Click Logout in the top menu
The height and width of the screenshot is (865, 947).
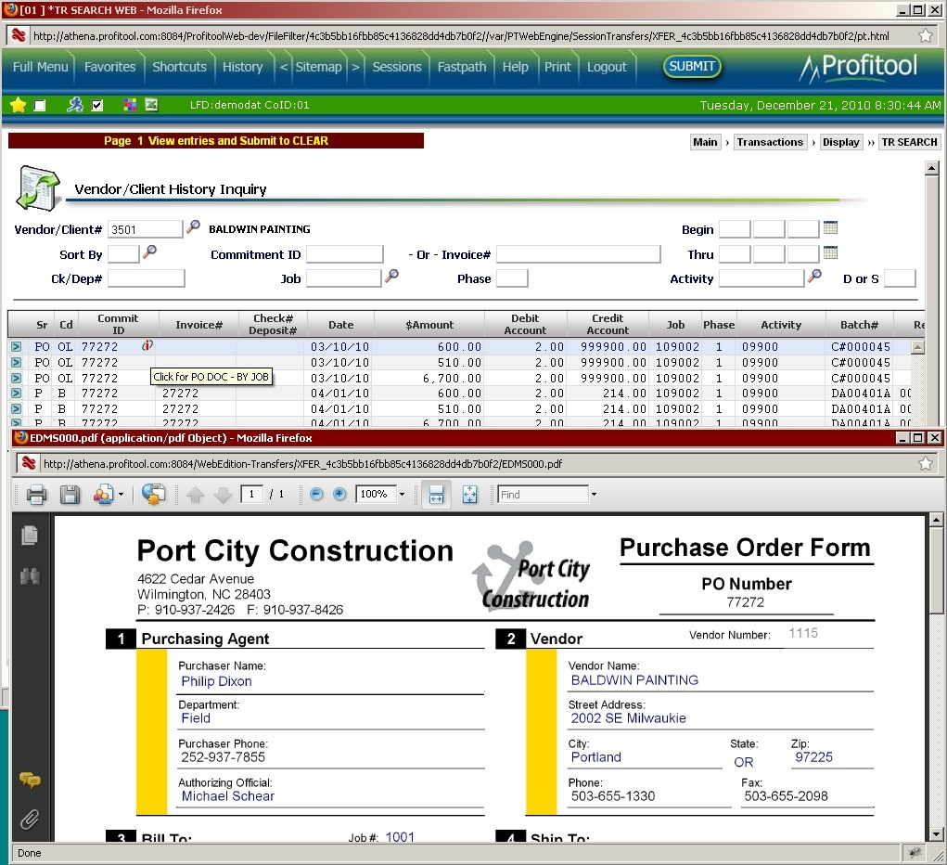607,67
